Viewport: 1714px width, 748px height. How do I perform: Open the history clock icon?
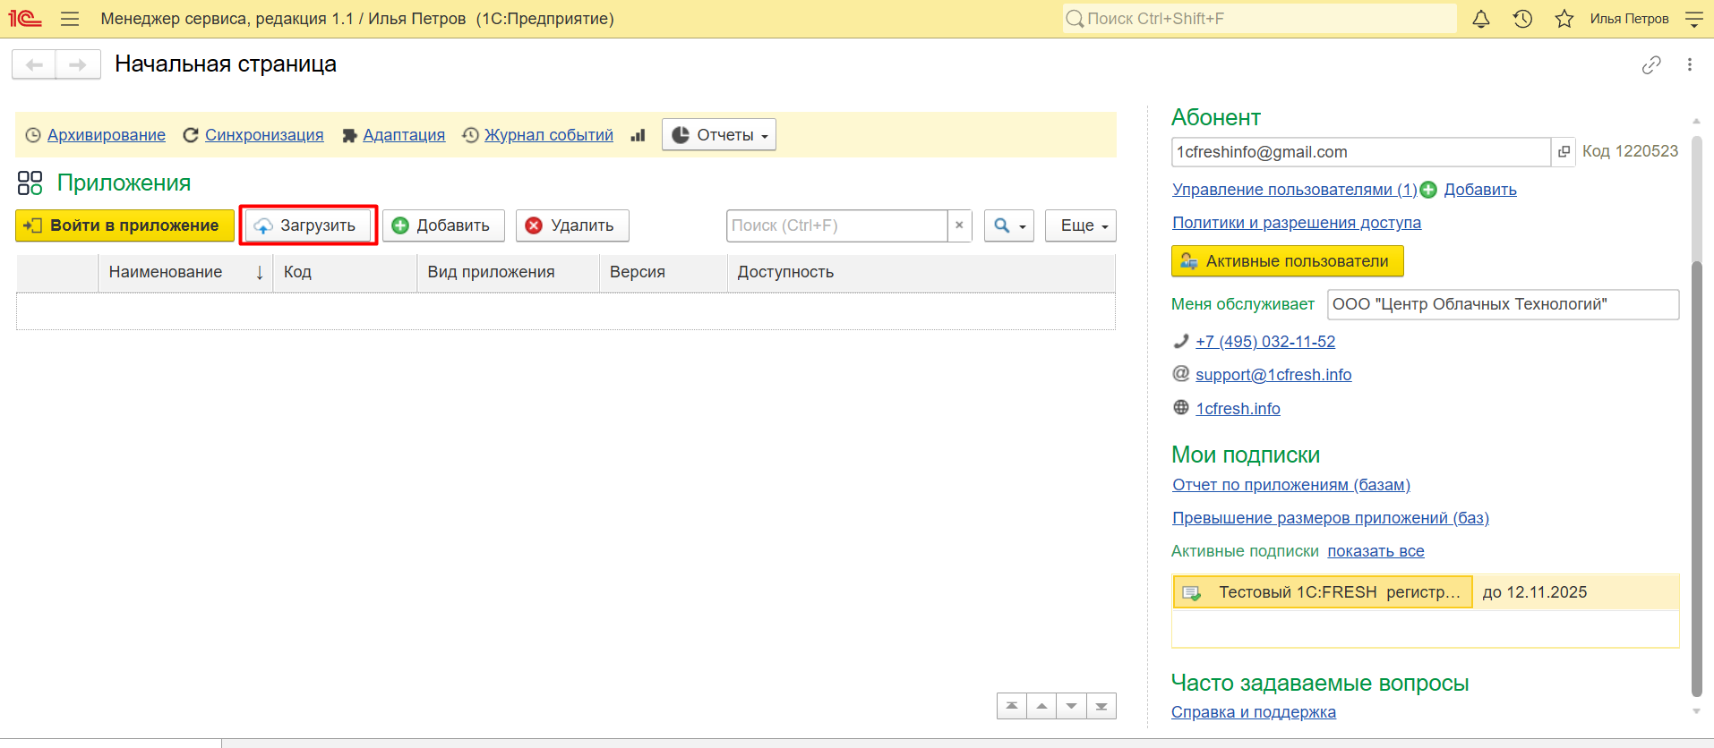1522,19
